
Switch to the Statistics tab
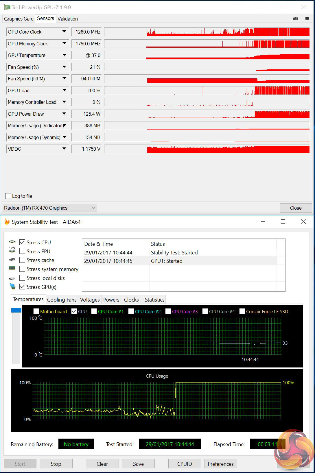[x=155, y=300]
